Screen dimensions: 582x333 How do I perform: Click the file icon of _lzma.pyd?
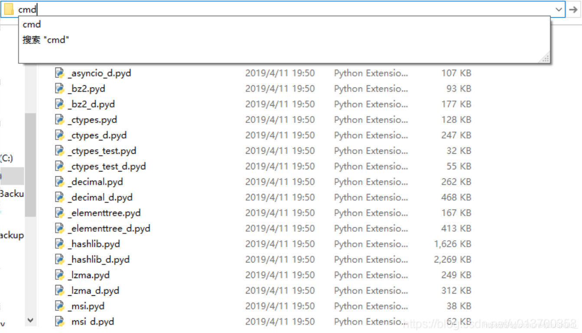[x=60, y=275]
